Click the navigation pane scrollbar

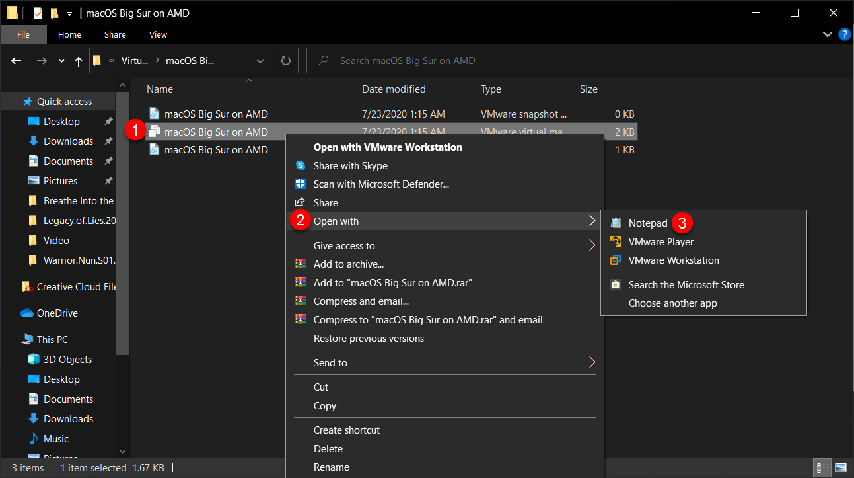coord(122,223)
